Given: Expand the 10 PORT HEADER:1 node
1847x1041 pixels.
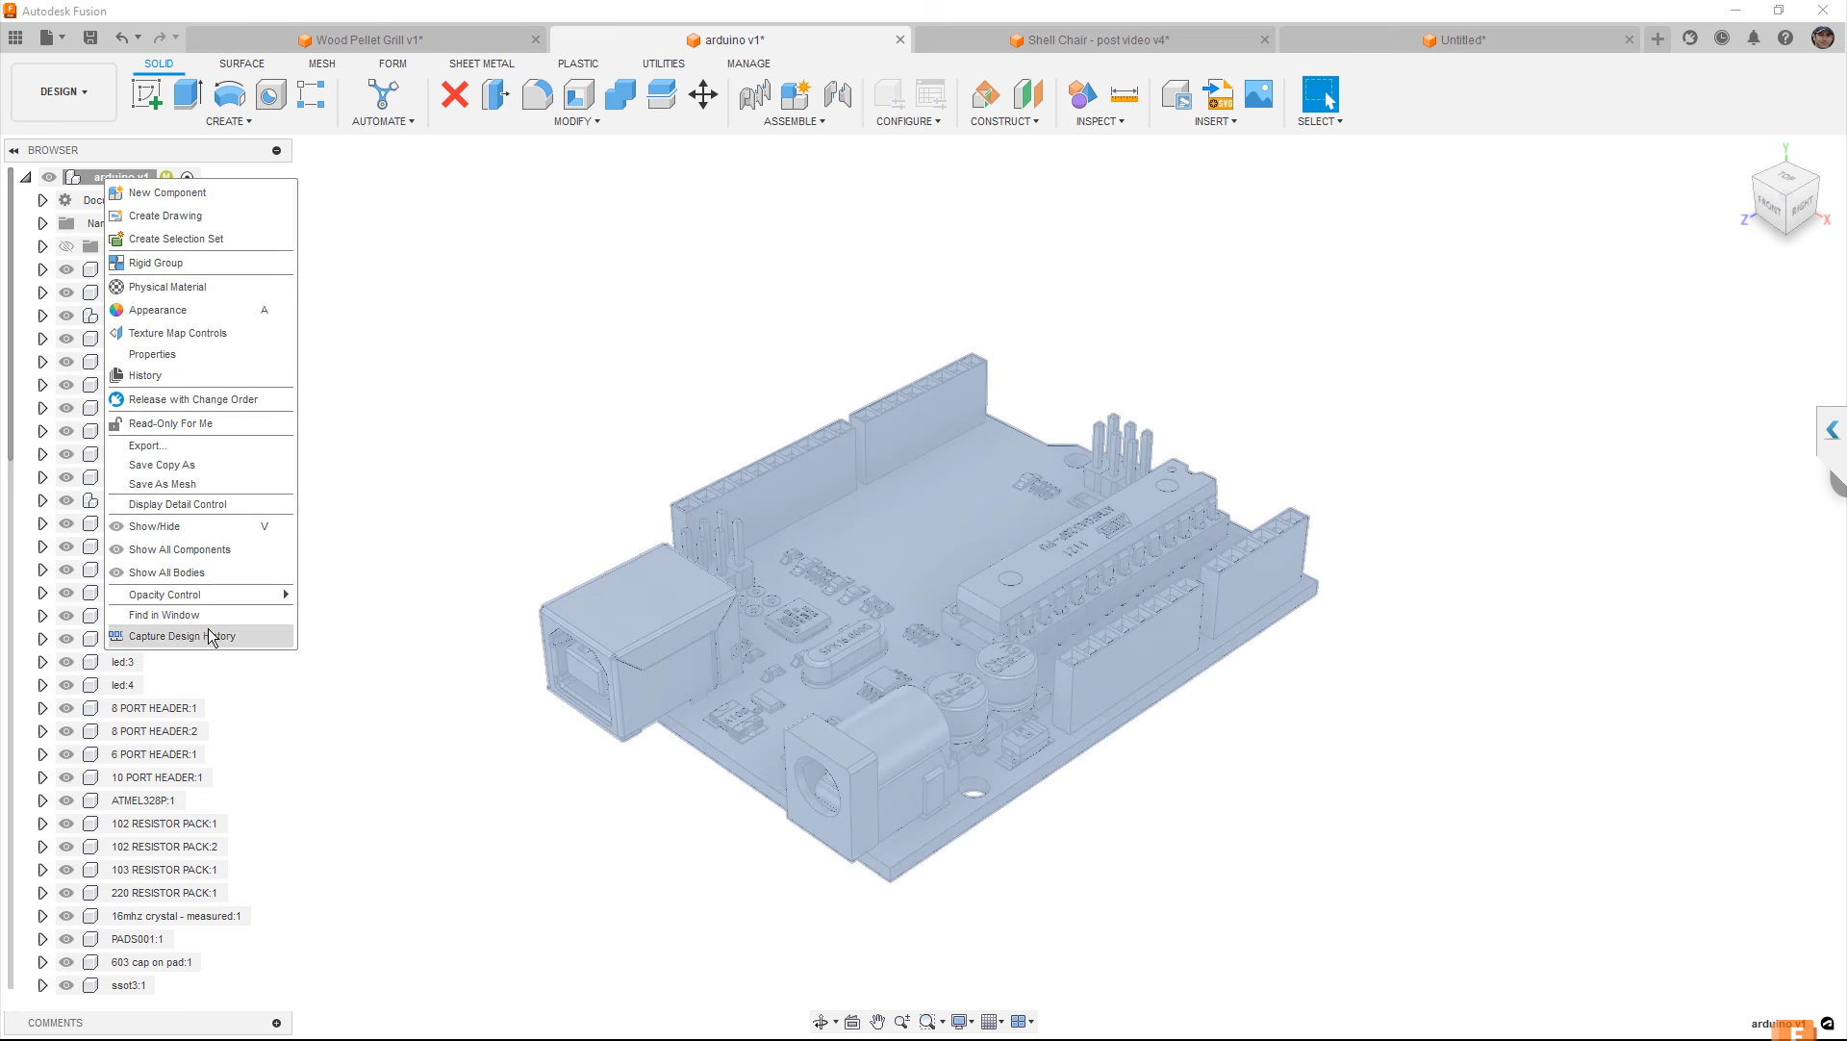Looking at the screenshot, I should pyautogui.click(x=42, y=777).
